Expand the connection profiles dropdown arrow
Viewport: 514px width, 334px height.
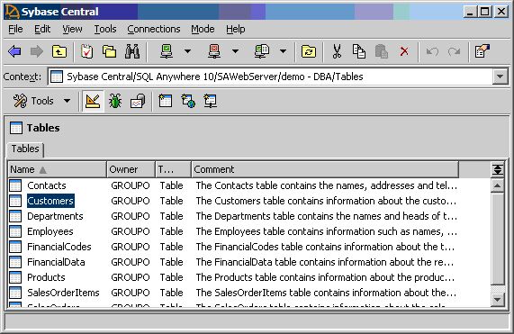283,51
